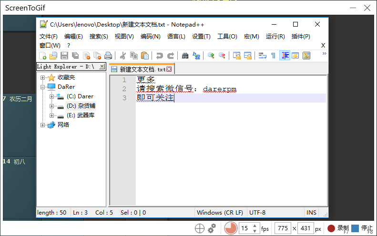Select the 网络 network item
This screenshot has height=236, width=377.
pos(63,124)
